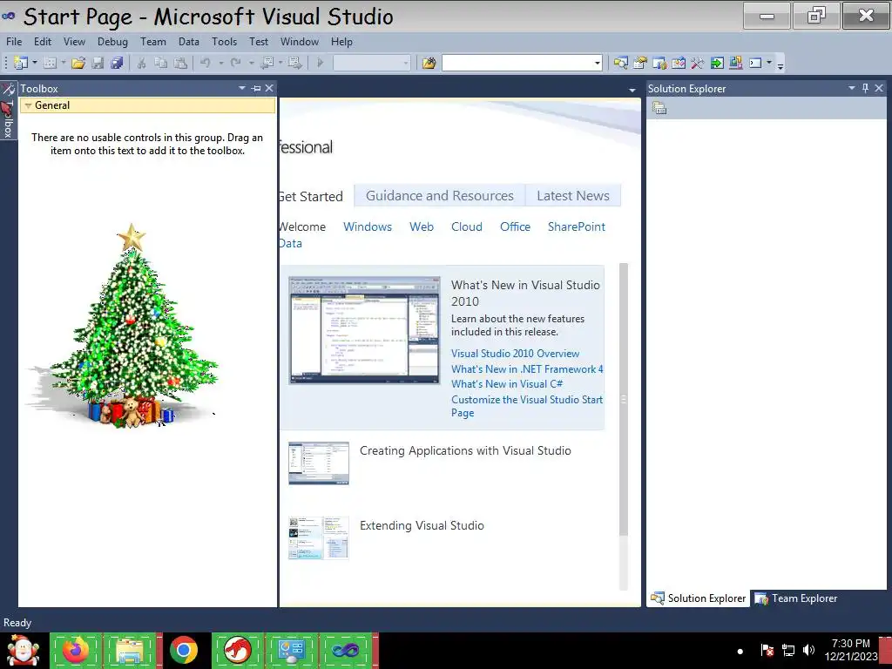Screen dimensions: 892x669
Task: Click the Add New Item toolbar icon
Action: pyautogui.click(x=50, y=63)
